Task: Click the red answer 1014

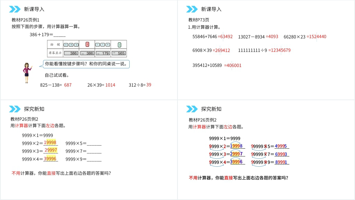Action: (110, 85)
